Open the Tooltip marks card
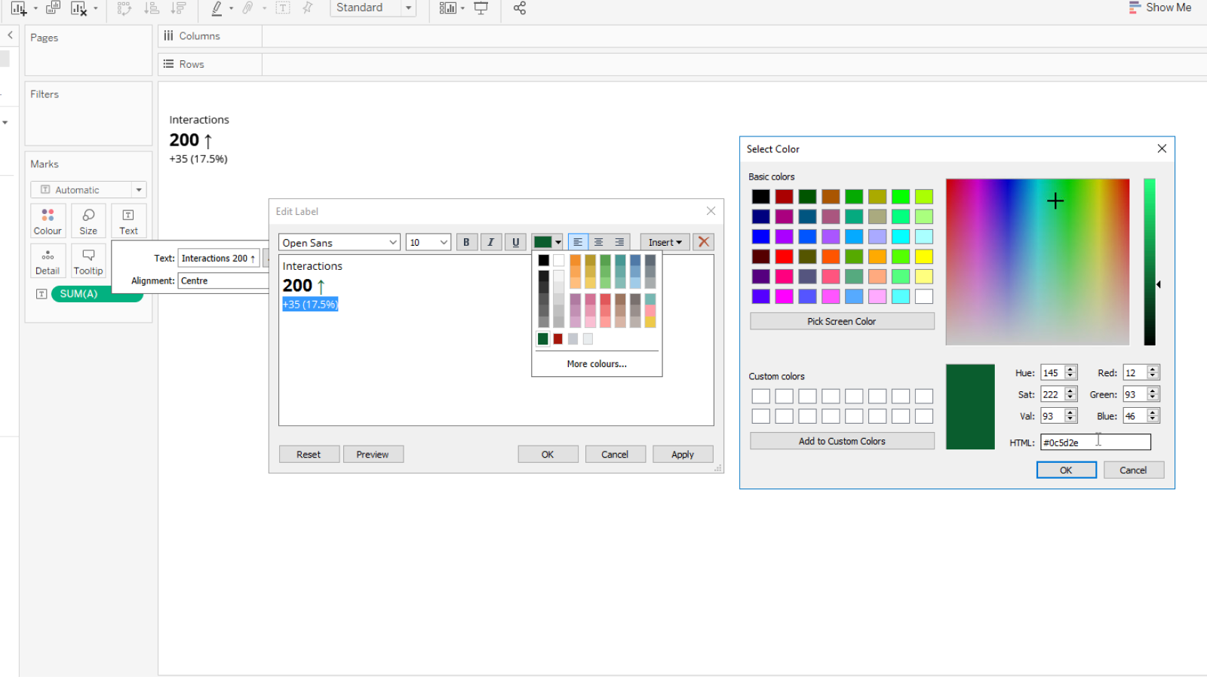The width and height of the screenshot is (1207, 677). point(88,261)
